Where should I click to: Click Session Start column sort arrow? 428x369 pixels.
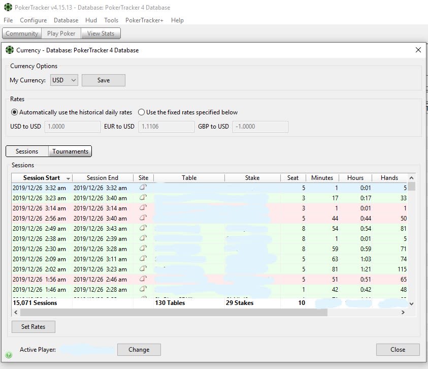(68, 178)
